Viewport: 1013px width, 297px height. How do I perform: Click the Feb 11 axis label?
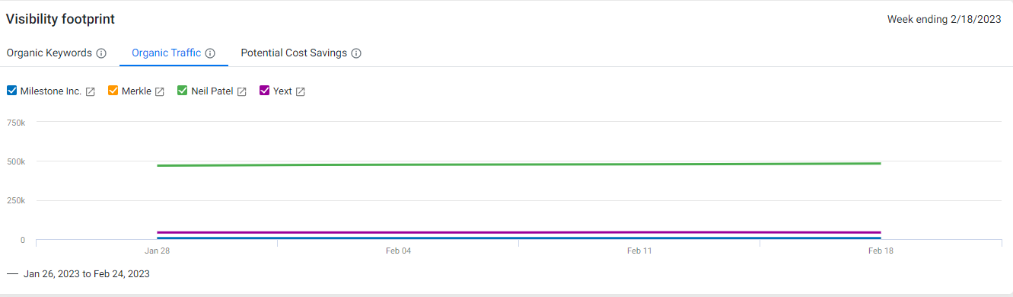pyautogui.click(x=639, y=251)
